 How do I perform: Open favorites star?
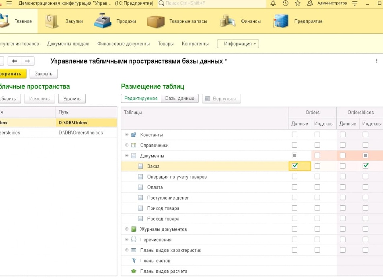(298, 4)
